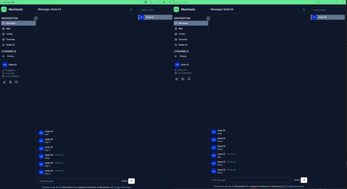Collapse the sidebar in the Messages: Node 03 window
Viewport: 347px width, 189px height.
[x=36, y=18]
